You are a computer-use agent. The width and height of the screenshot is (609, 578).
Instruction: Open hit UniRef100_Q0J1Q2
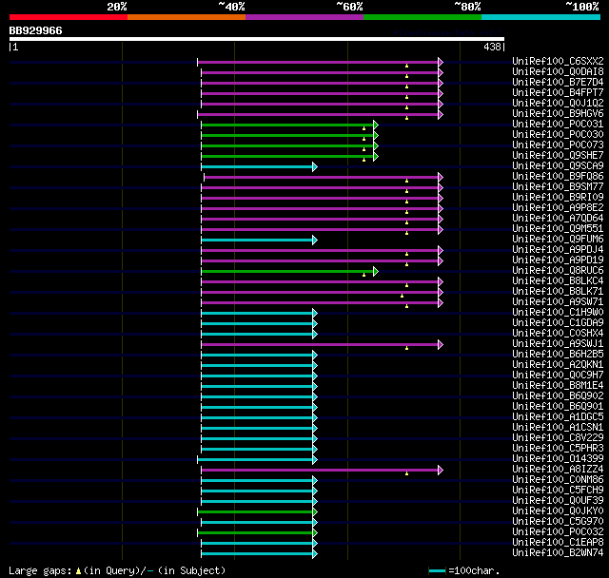pos(558,104)
